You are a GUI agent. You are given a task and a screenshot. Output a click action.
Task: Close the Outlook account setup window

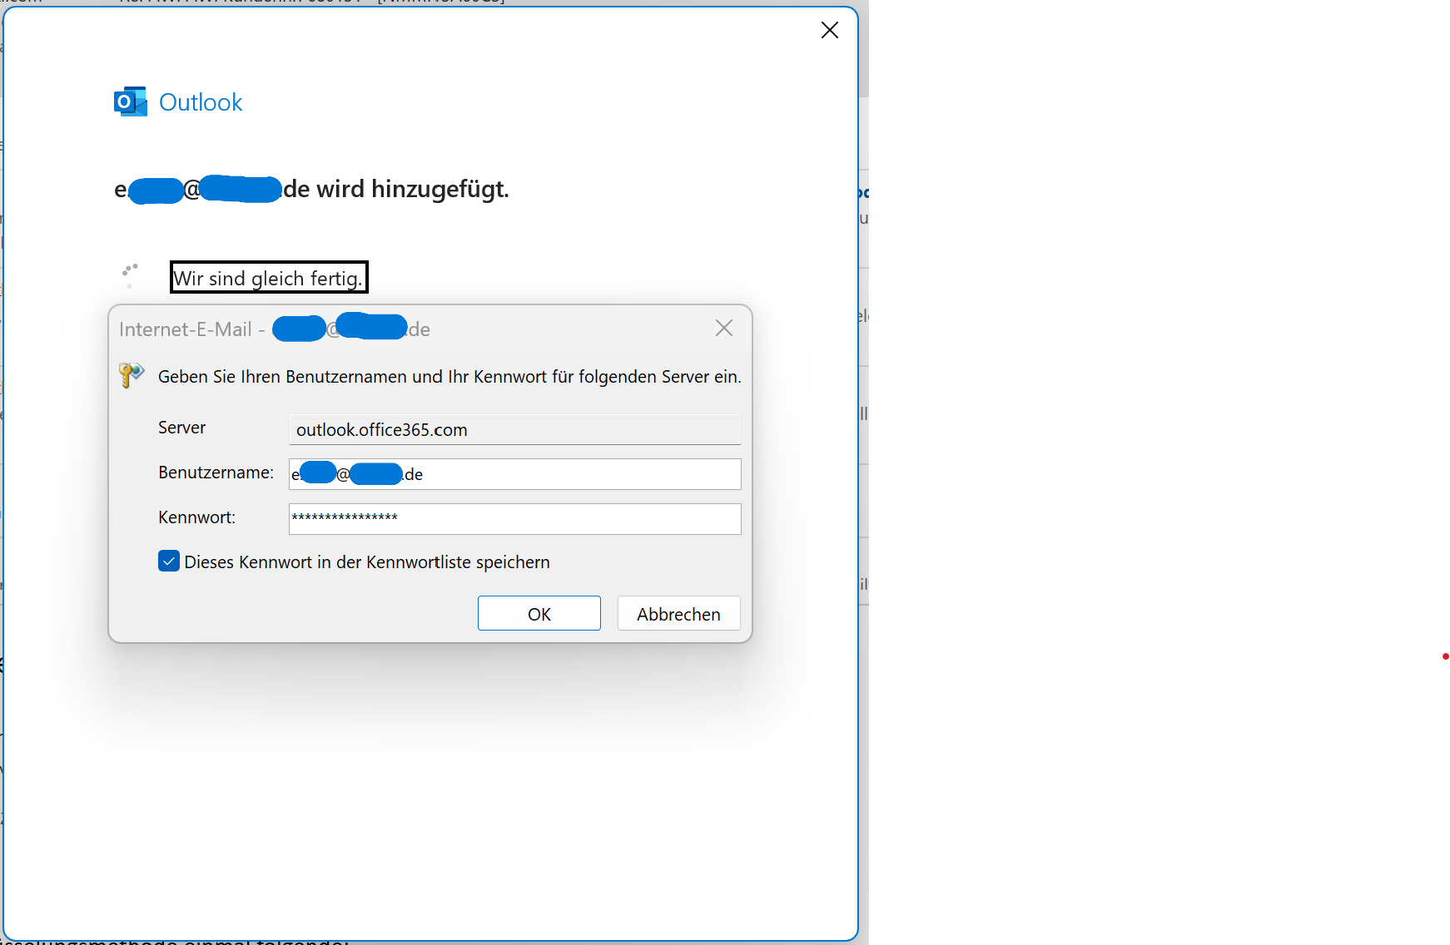(x=829, y=30)
